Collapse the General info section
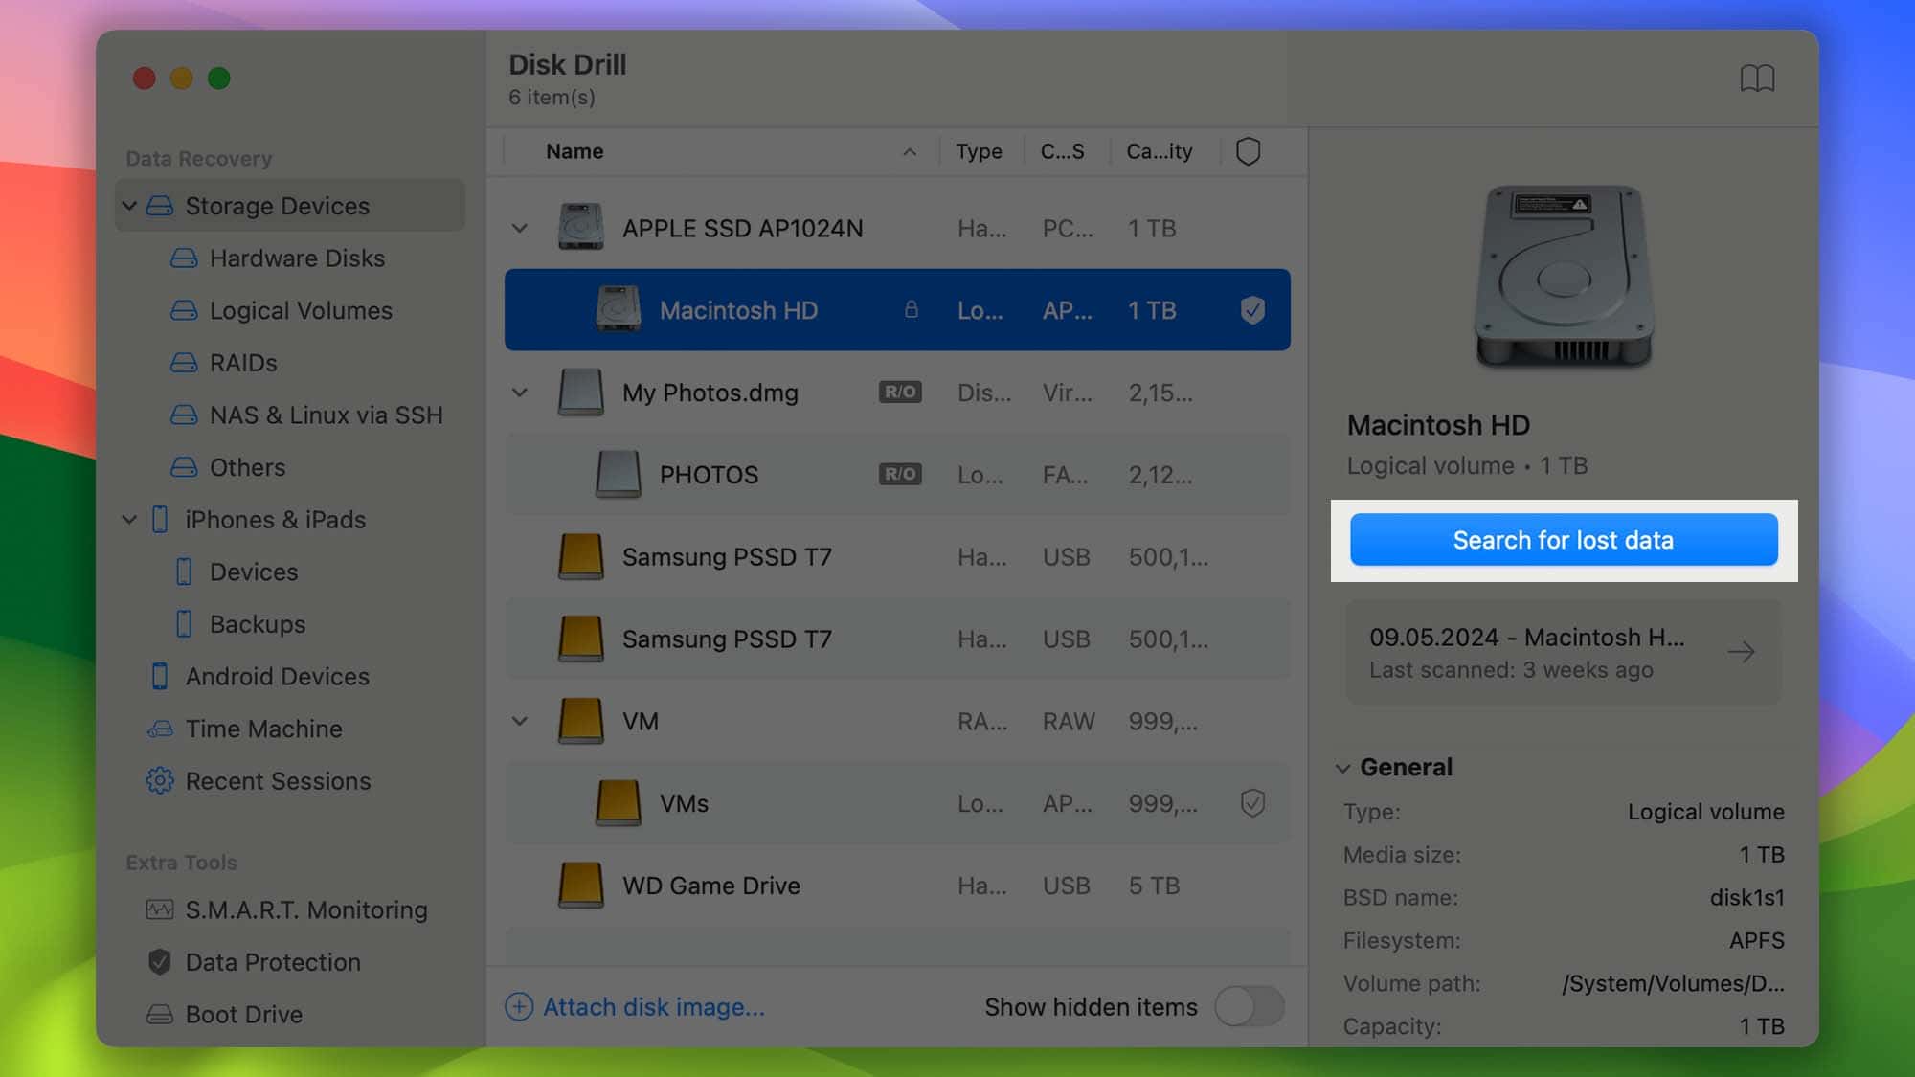Image resolution: width=1915 pixels, height=1077 pixels. (x=1342, y=768)
